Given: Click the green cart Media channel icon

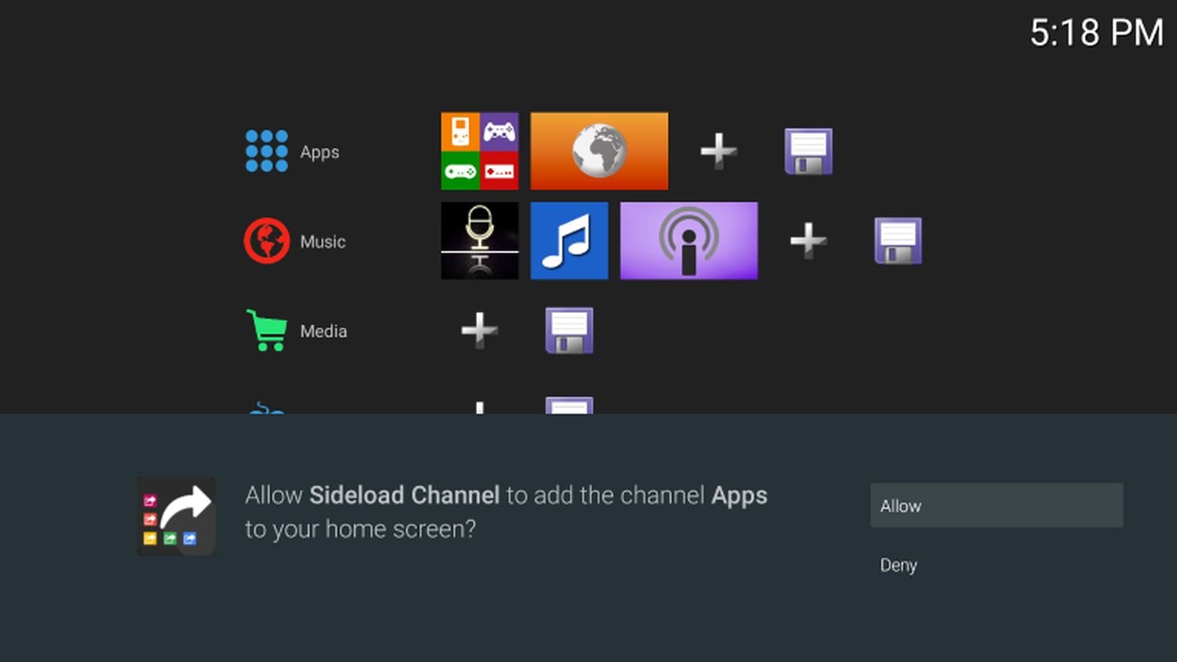Looking at the screenshot, I should (267, 330).
